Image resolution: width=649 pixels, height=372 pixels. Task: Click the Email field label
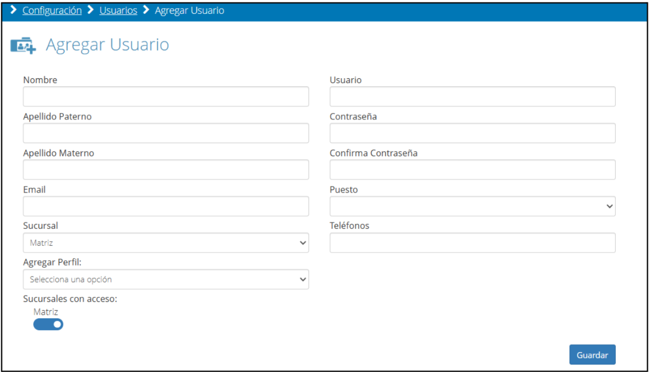34,190
